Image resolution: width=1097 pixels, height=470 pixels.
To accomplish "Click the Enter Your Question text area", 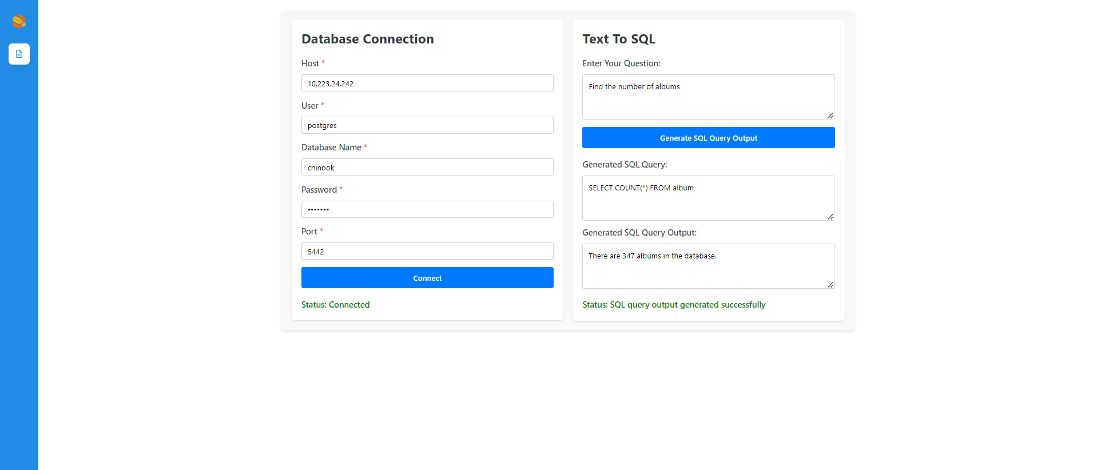I will (x=708, y=97).
